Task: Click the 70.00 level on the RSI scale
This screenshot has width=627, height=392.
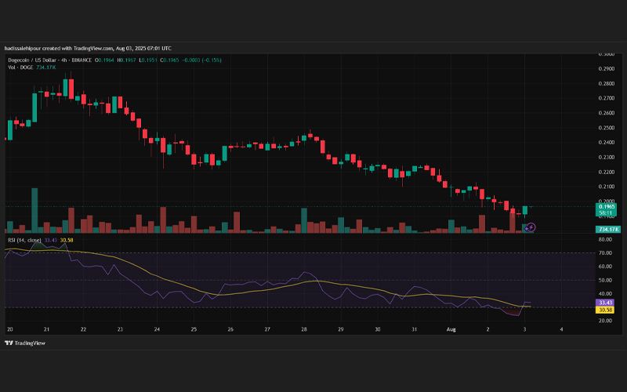Action: (x=606, y=252)
